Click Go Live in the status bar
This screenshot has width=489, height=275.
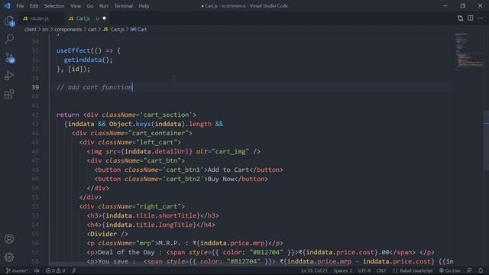(450, 270)
